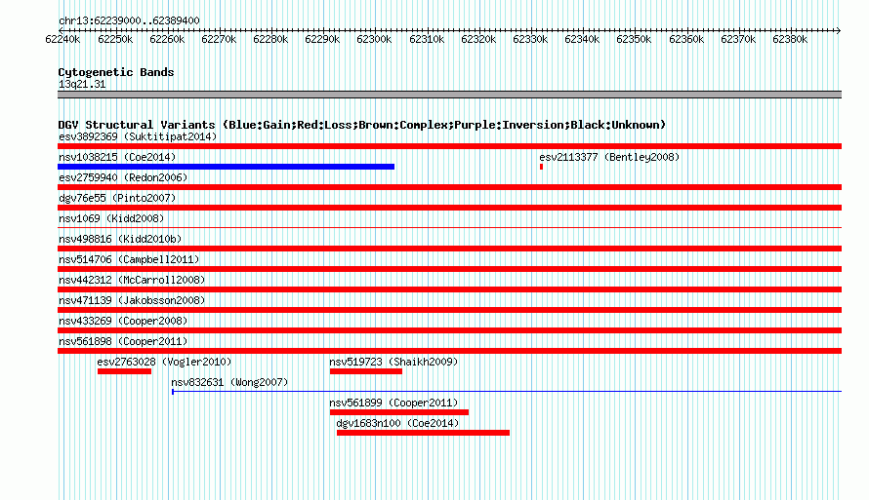This screenshot has height=500, width=869.
Task: Click the 62270k ruler tick label
Action: (x=219, y=39)
